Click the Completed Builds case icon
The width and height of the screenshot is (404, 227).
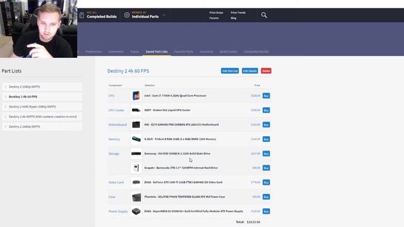(81, 15)
